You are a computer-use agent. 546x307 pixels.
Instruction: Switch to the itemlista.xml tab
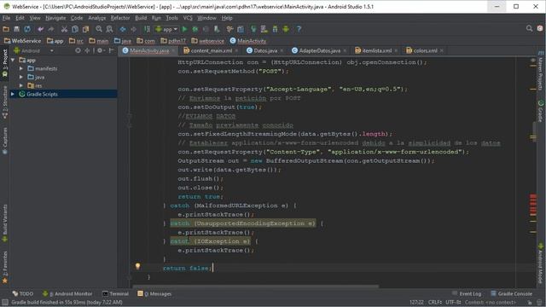point(377,51)
